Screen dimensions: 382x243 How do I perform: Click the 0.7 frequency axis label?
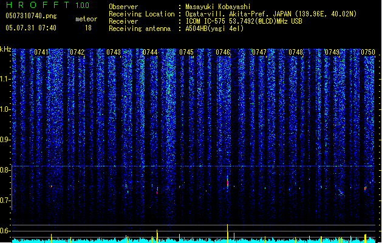(5, 200)
